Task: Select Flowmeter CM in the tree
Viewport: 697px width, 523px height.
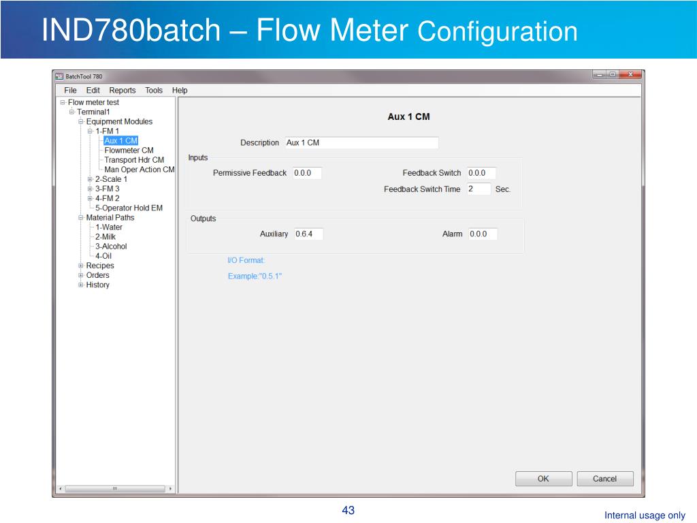Action: click(x=129, y=150)
